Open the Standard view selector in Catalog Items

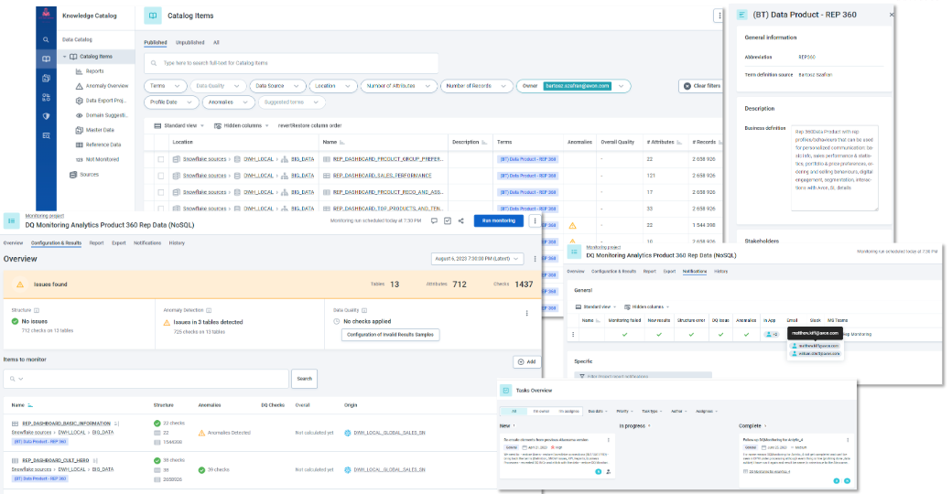point(179,125)
